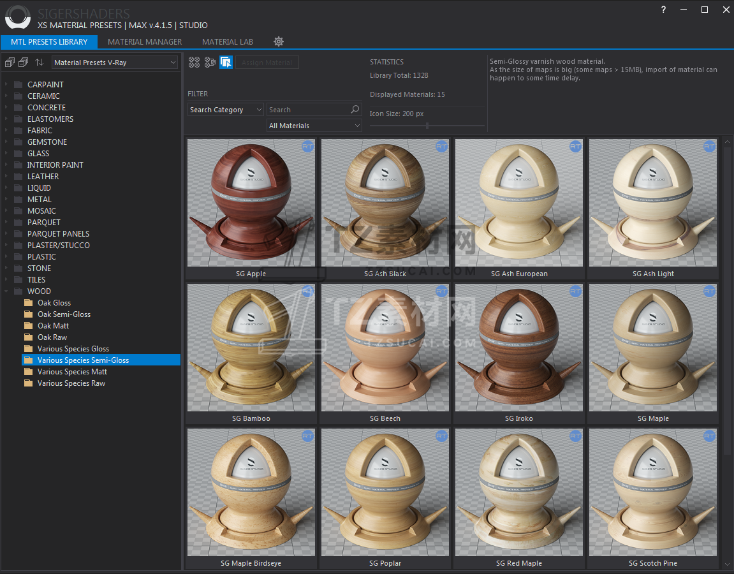Switch to the Material Lab tab
This screenshot has width=734, height=574.
(x=228, y=41)
